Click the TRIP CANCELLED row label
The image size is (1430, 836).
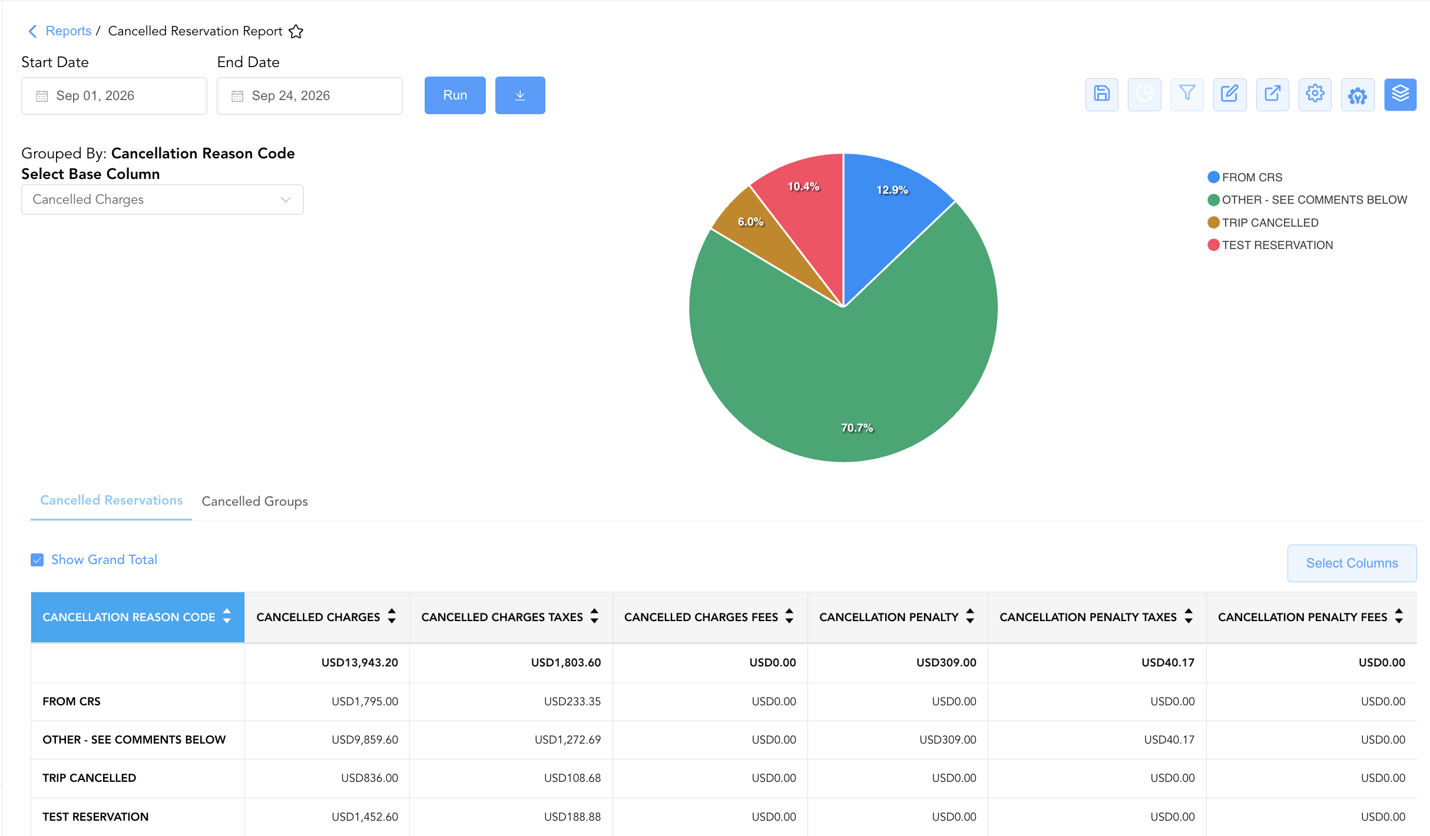coord(90,778)
